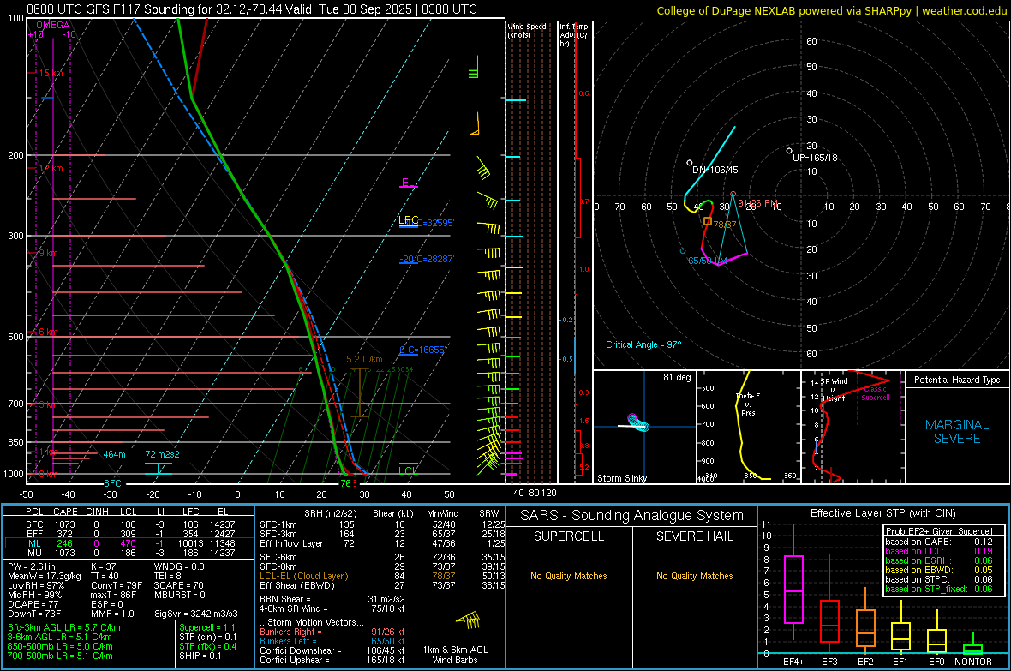Select the MU parcel row
The width and height of the screenshot is (1011, 671).
point(129,552)
